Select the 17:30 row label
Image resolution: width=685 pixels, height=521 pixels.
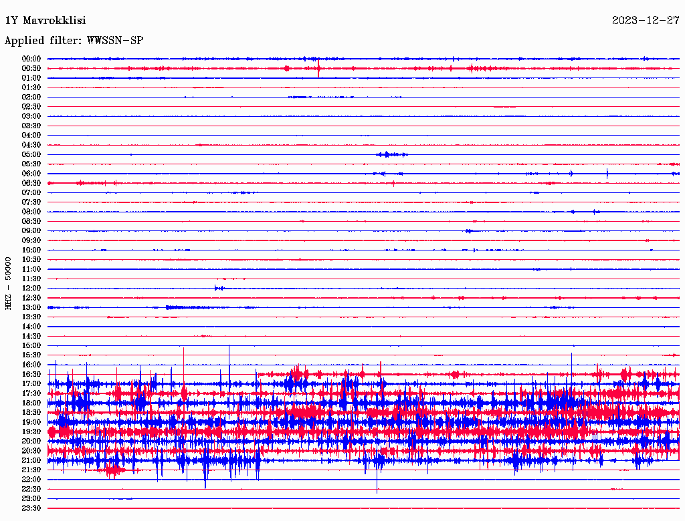31,393
